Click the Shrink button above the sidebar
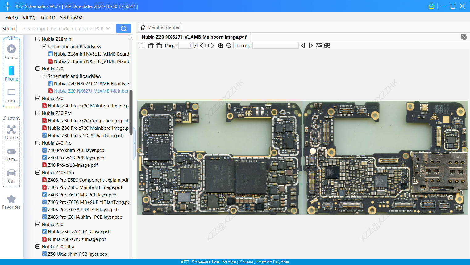 (x=9, y=28)
